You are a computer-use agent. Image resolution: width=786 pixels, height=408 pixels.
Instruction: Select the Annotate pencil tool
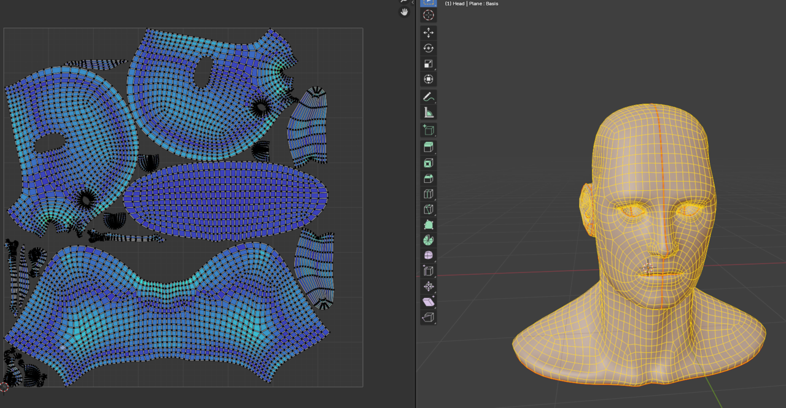[429, 97]
